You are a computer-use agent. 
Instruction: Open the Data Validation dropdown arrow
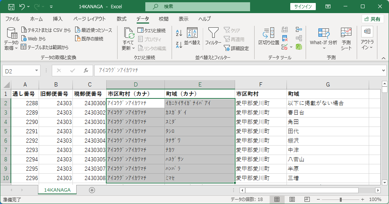291,47
